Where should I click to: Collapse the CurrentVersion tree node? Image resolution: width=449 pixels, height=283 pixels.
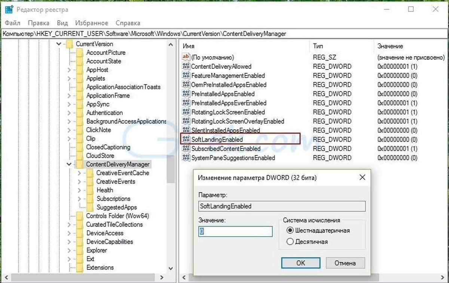point(59,44)
